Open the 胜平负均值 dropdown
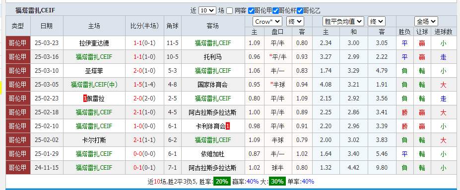 (x=343, y=22)
